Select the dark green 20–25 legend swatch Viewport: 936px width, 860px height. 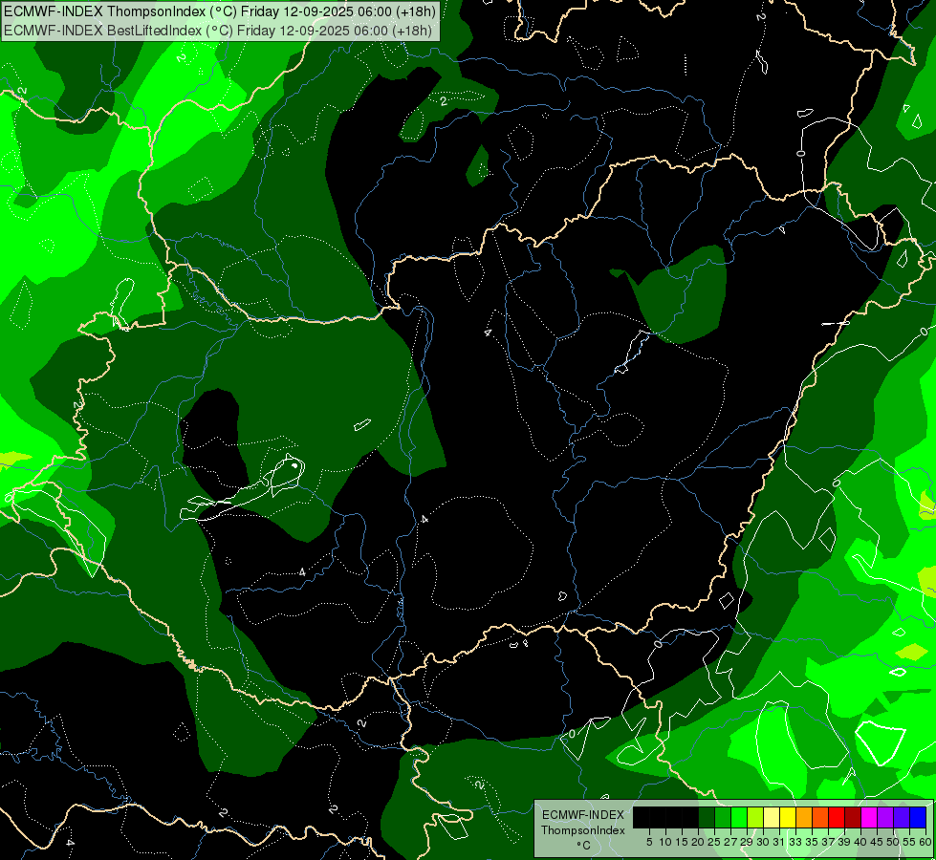click(707, 817)
